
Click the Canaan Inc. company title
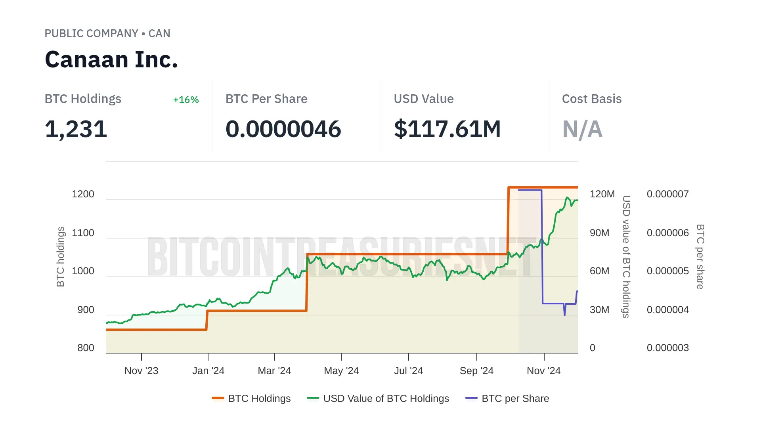[111, 59]
